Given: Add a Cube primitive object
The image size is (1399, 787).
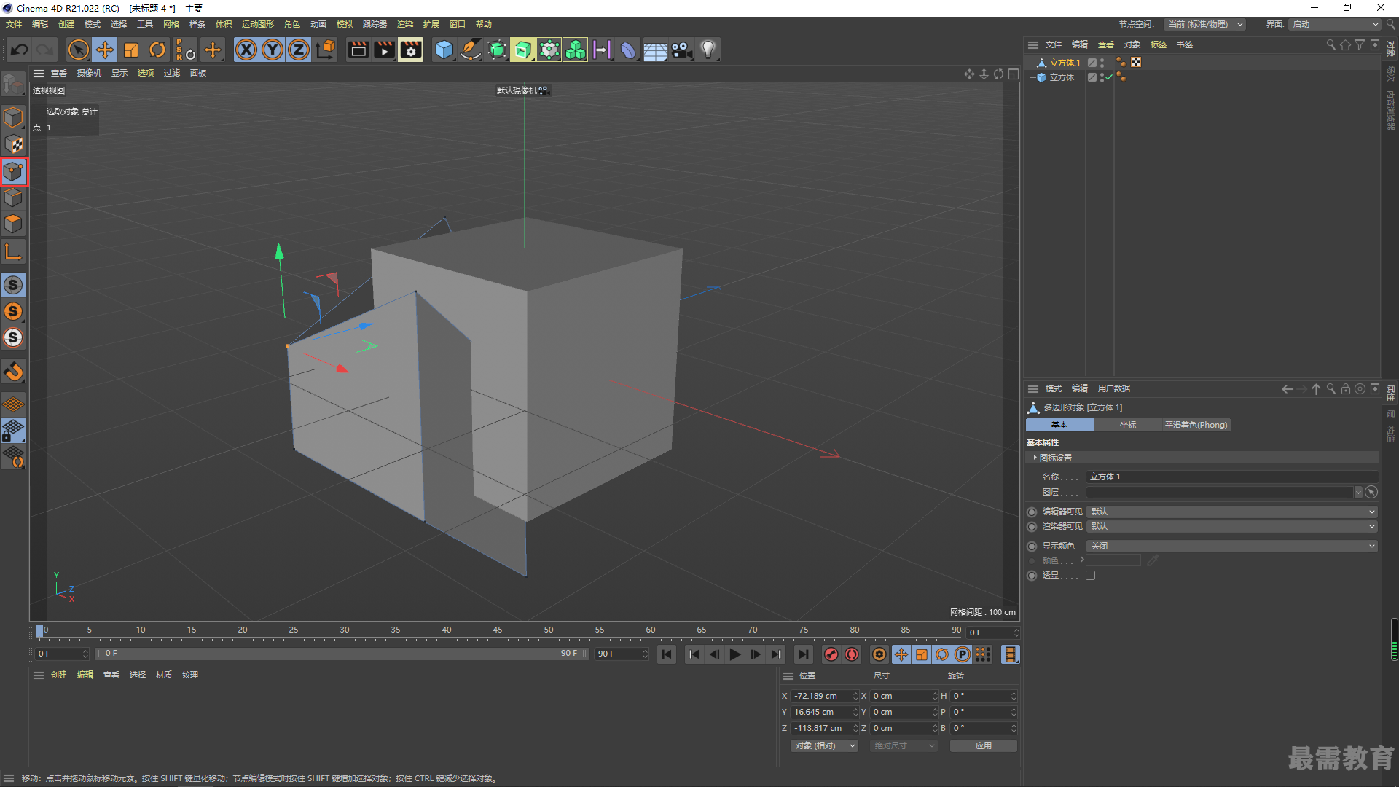Looking at the screenshot, I should (444, 50).
